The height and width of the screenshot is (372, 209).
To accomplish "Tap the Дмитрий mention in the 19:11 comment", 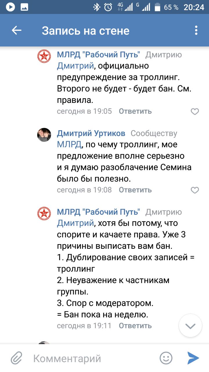I will tap(75, 223).
